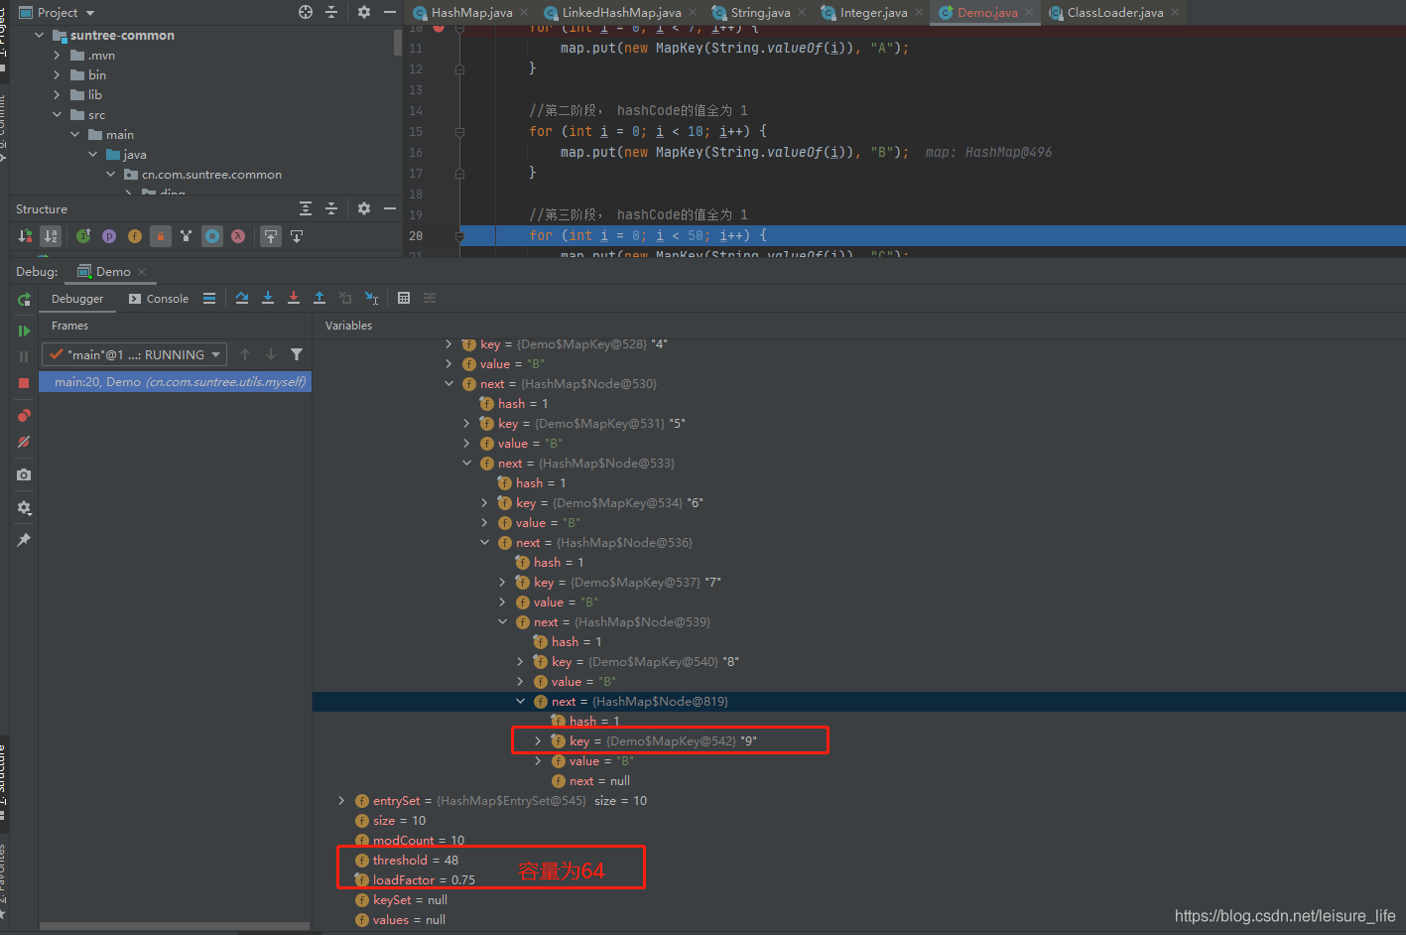This screenshot has width=1406, height=935.
Task: Open ClassLoader.java editor tab
Action: click(x=1115, y=13)
